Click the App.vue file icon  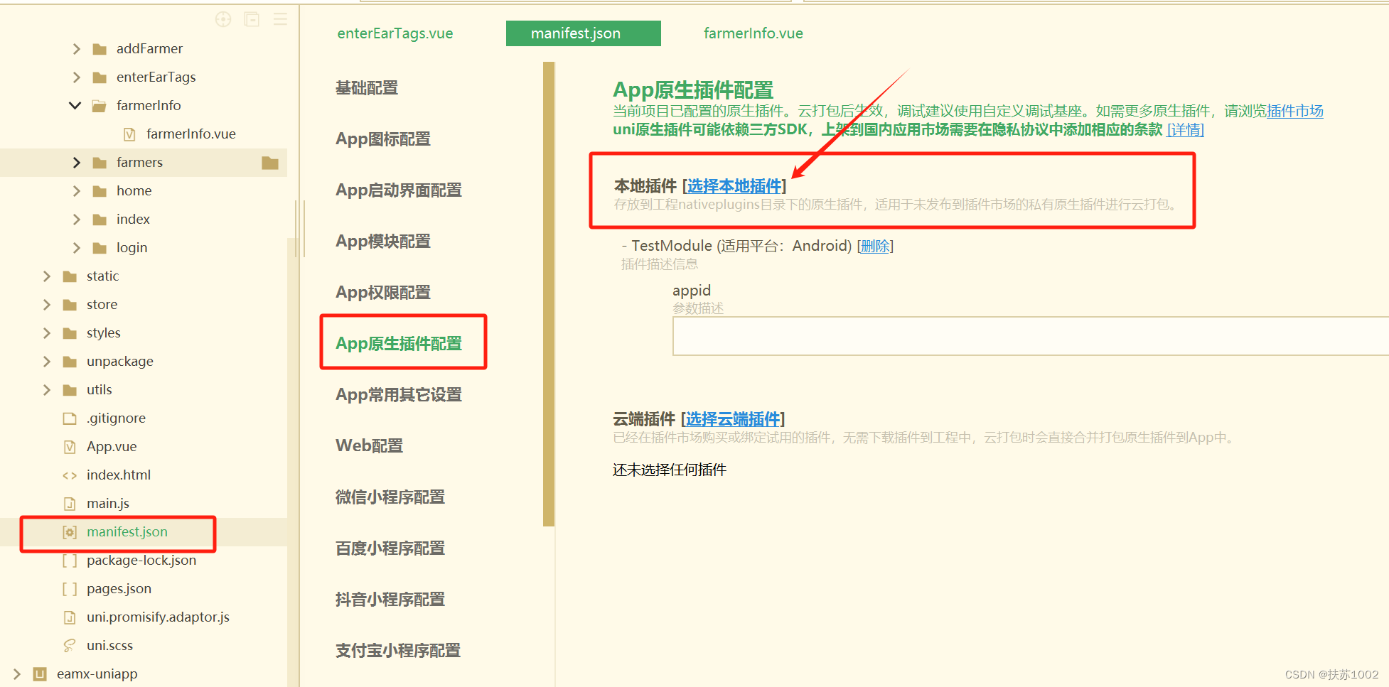tap(70, 447)
